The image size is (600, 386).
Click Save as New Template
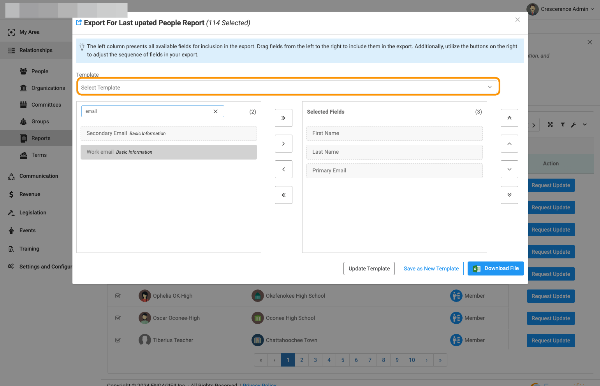coord(431,268)
